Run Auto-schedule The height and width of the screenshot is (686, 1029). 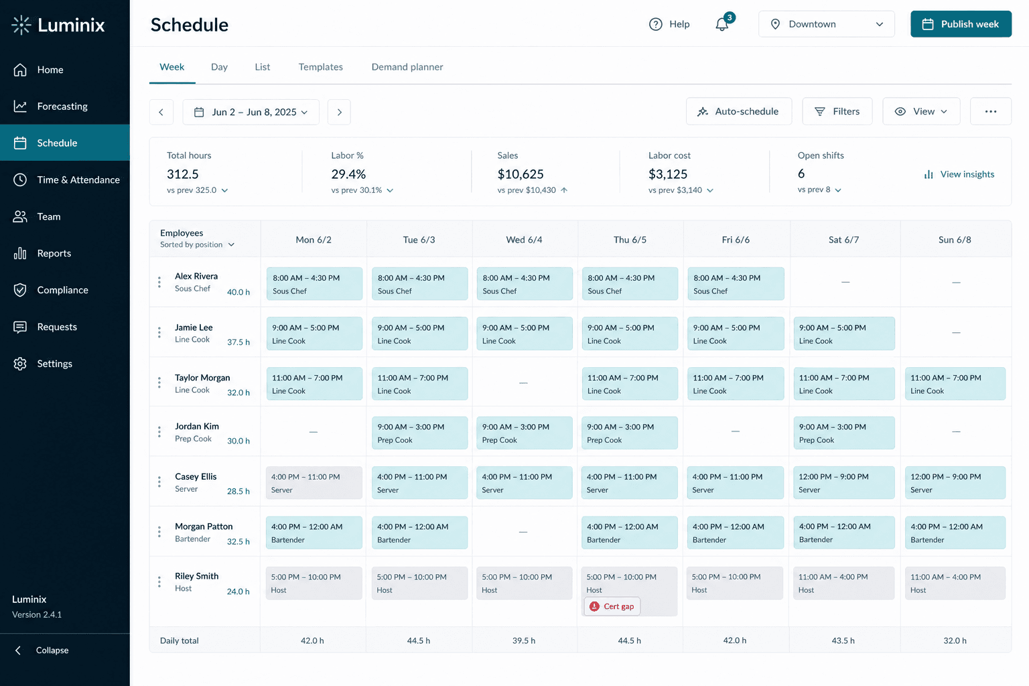pyautogui.click(x=739, y=111)
